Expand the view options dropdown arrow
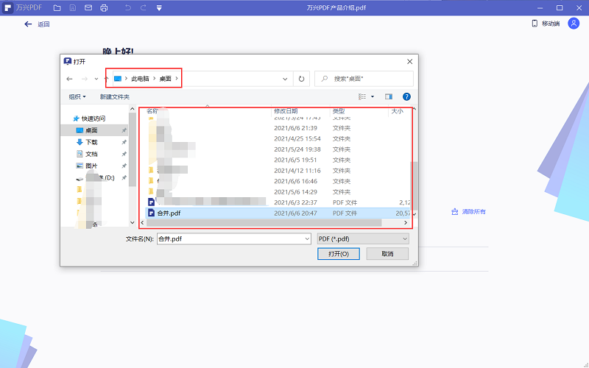The height and width of the screenshot is (368, 589). coord(372,96)
